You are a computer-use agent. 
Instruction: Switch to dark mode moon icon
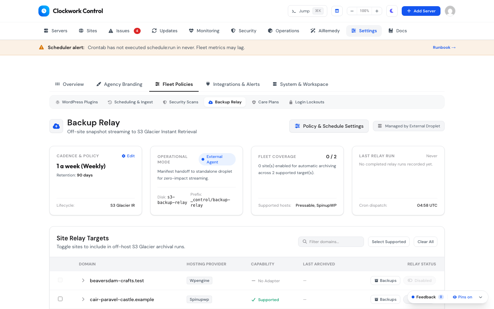pos(392,11)
